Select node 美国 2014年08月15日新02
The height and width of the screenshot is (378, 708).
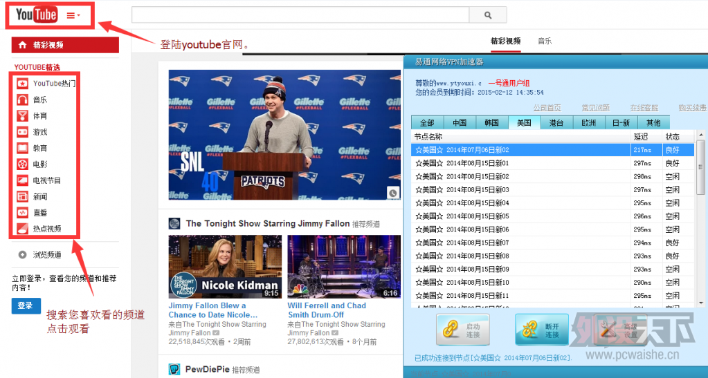[553, 176]
